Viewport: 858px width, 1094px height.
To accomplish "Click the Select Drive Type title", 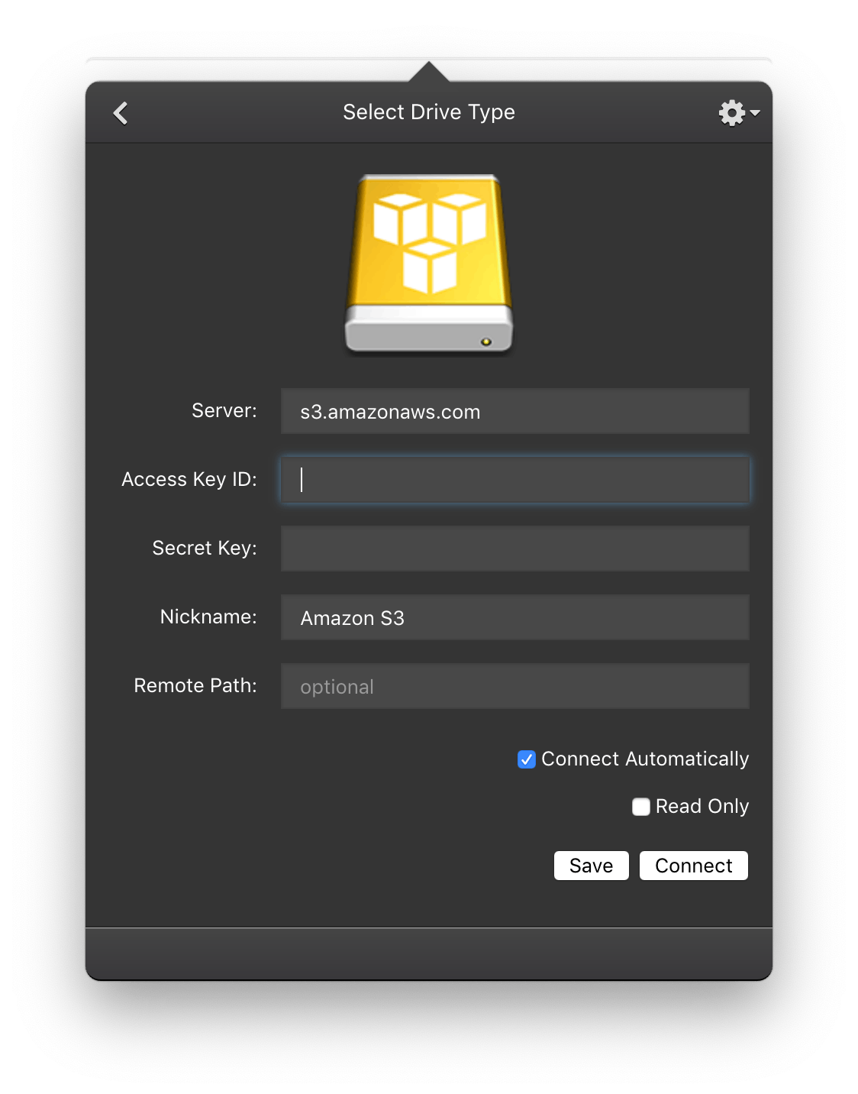I will coord(429,112).
